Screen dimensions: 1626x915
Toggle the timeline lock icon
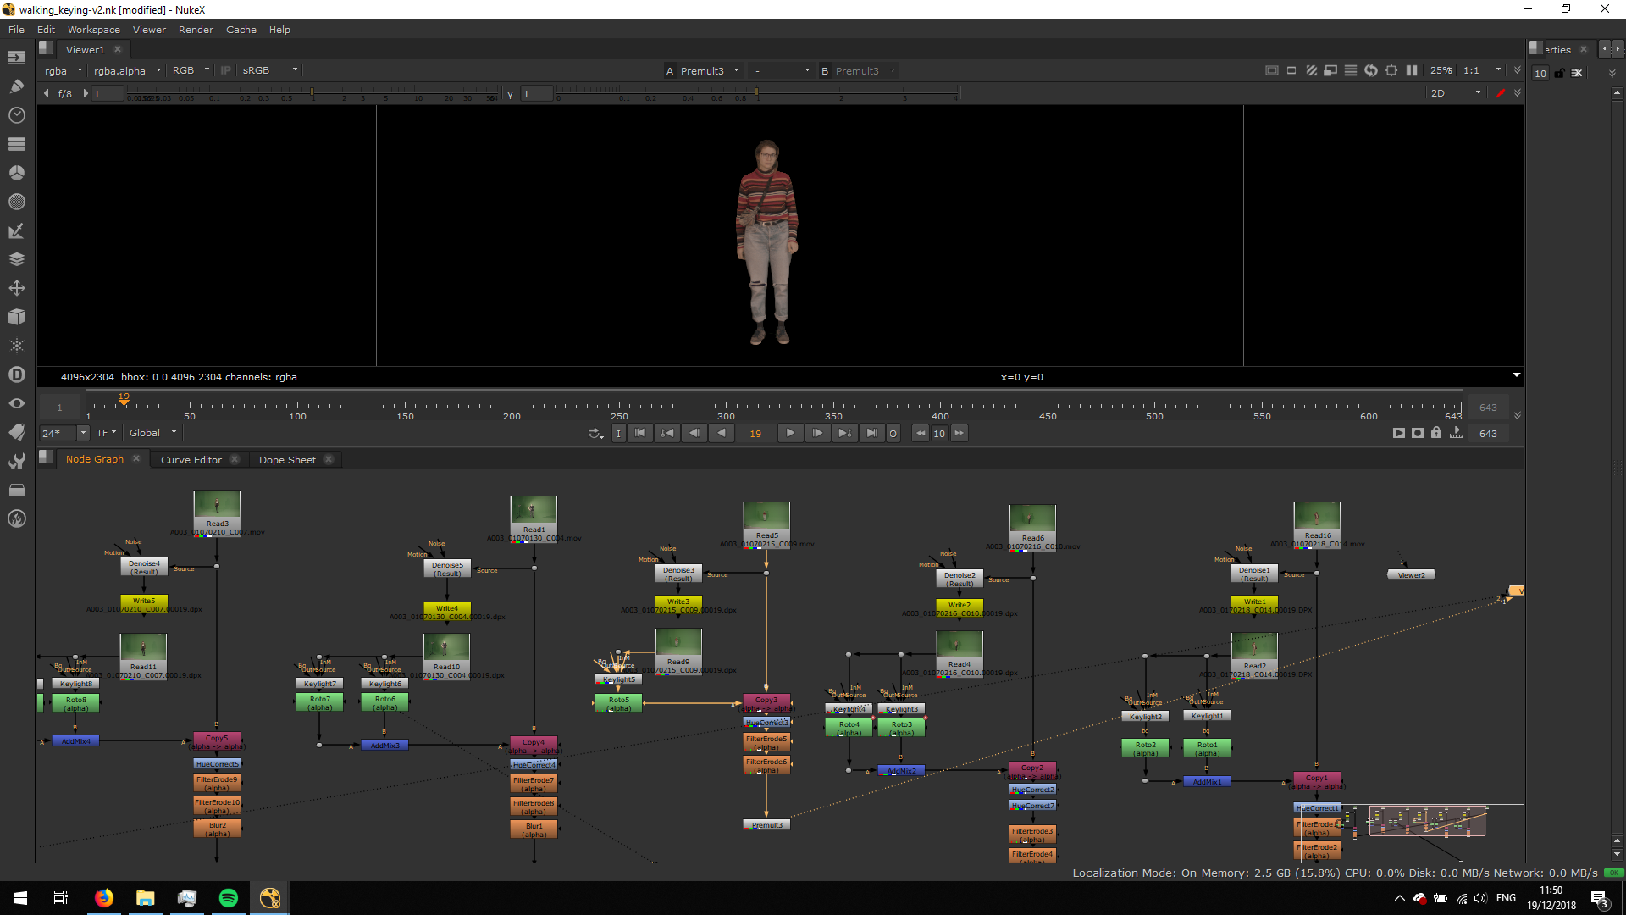1436,433
